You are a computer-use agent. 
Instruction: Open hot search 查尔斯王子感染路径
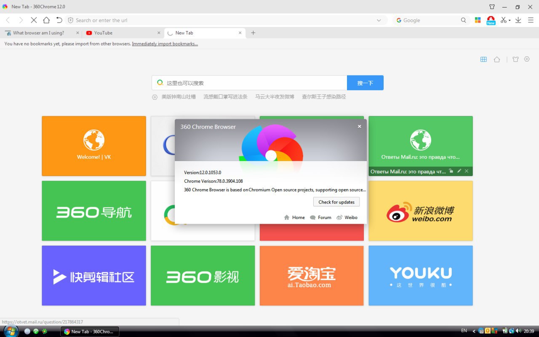pos(324,97)
